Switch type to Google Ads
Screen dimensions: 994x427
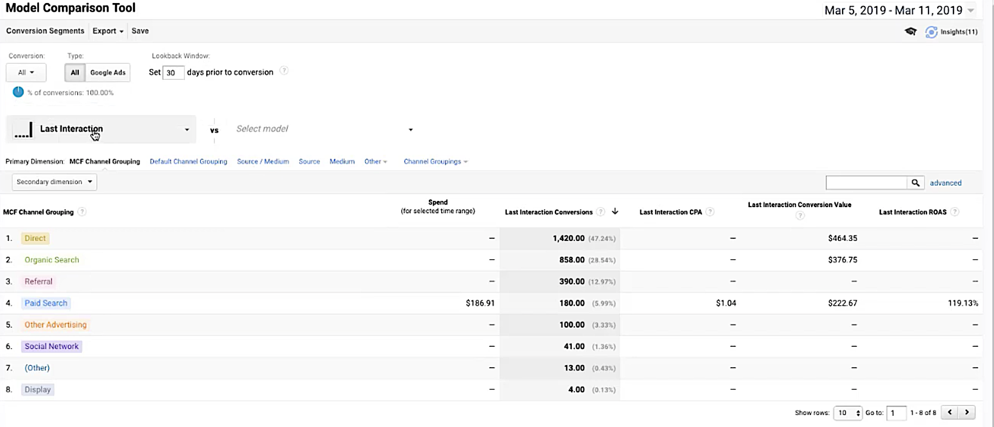[107, 73]
